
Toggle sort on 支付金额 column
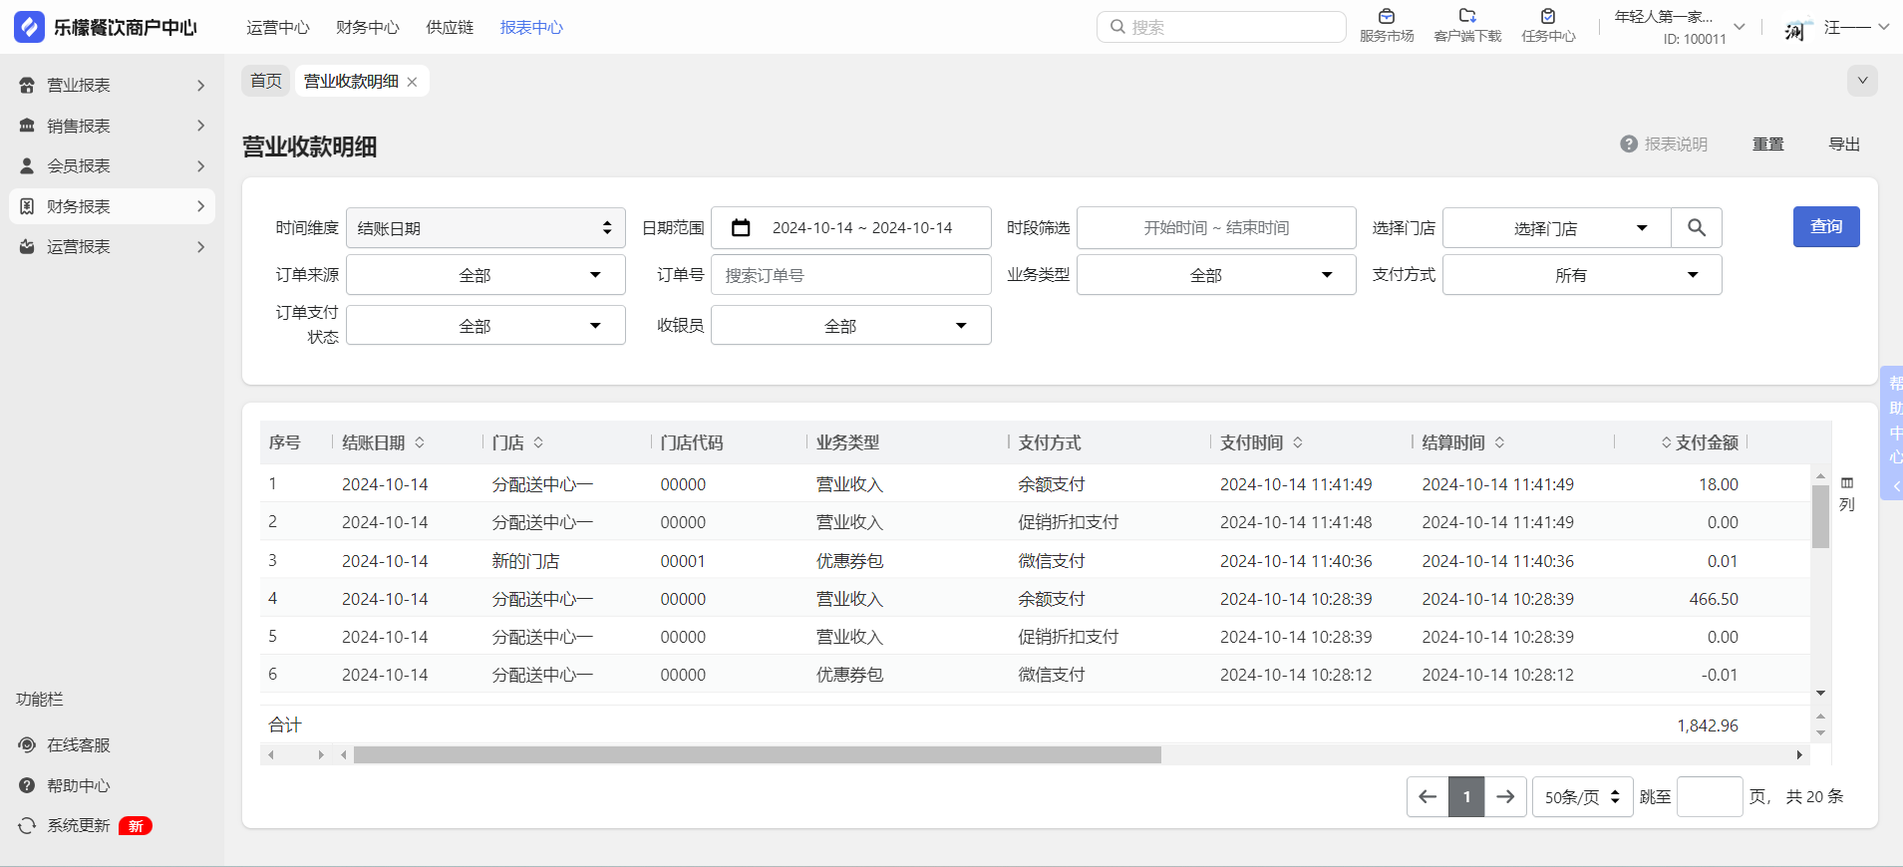(1666, 442)
